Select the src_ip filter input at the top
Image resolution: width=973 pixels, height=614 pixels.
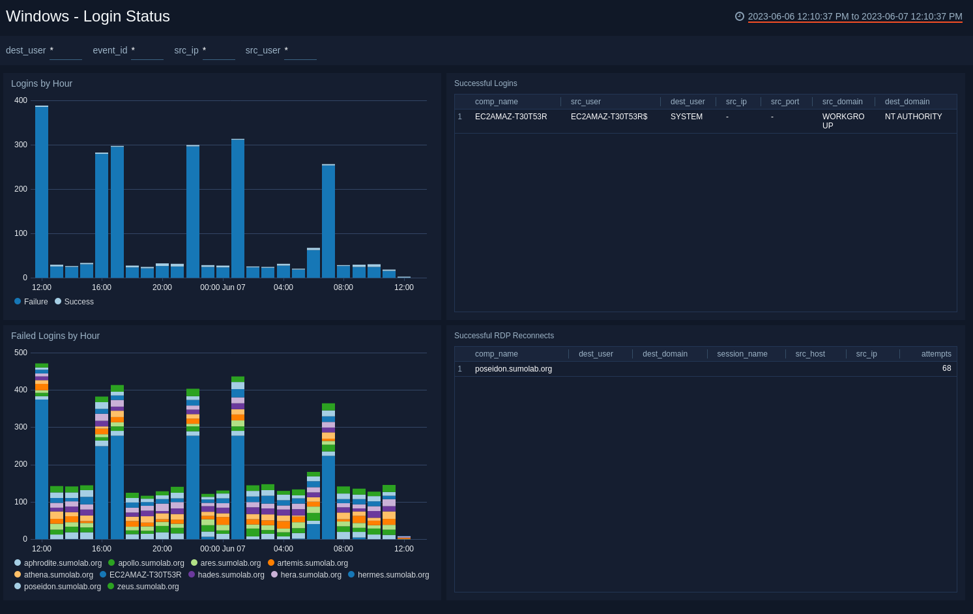(x=219, y=51)
